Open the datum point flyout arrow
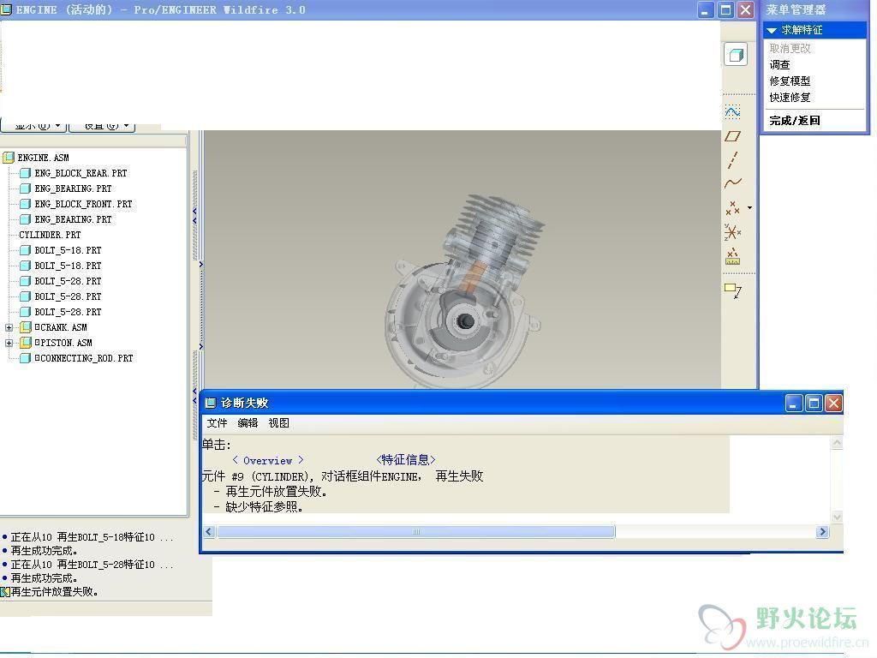Image resolution: width=877 pixels, height=658 pixels. [749, 207]
